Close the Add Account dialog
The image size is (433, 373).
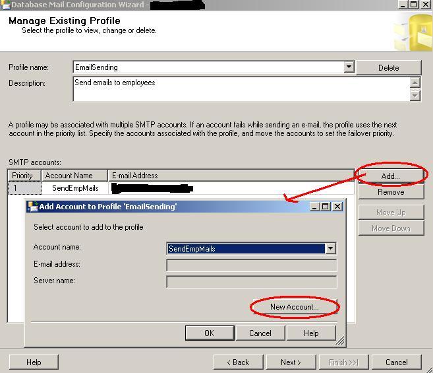[337, 207]
